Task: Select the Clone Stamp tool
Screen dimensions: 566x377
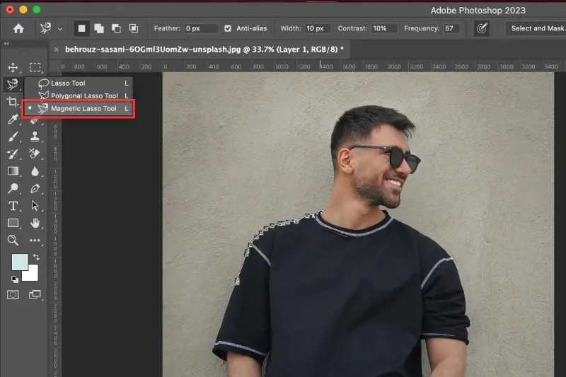Action: coord(35,137)
